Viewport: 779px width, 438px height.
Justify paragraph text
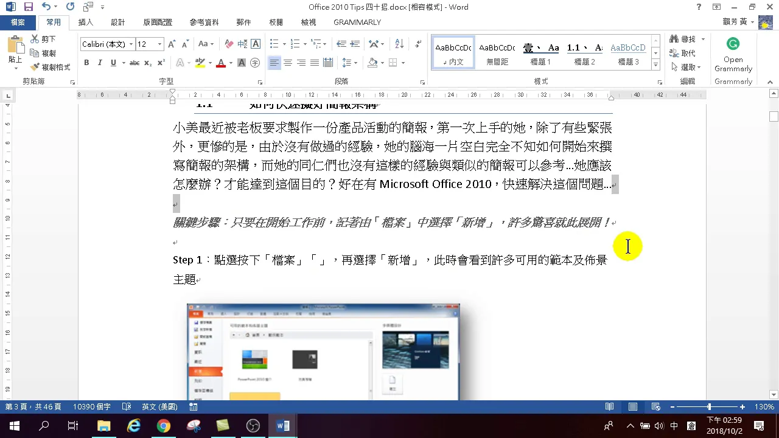tap(315, 63)
